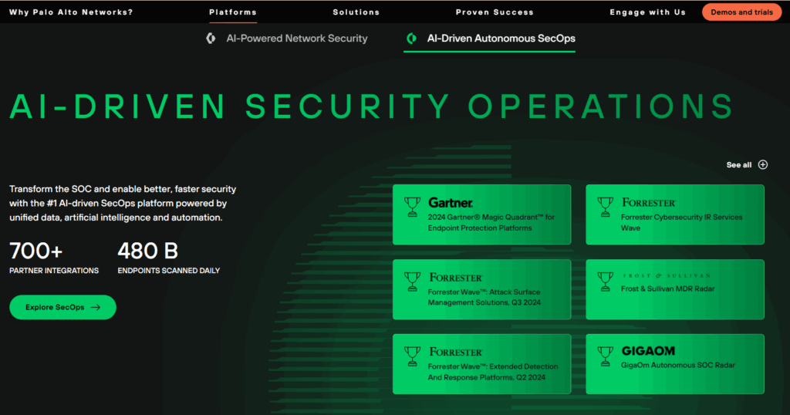Click the Explore SecOps button
Viewport: 790px width, 415px height.
(62, 307)
